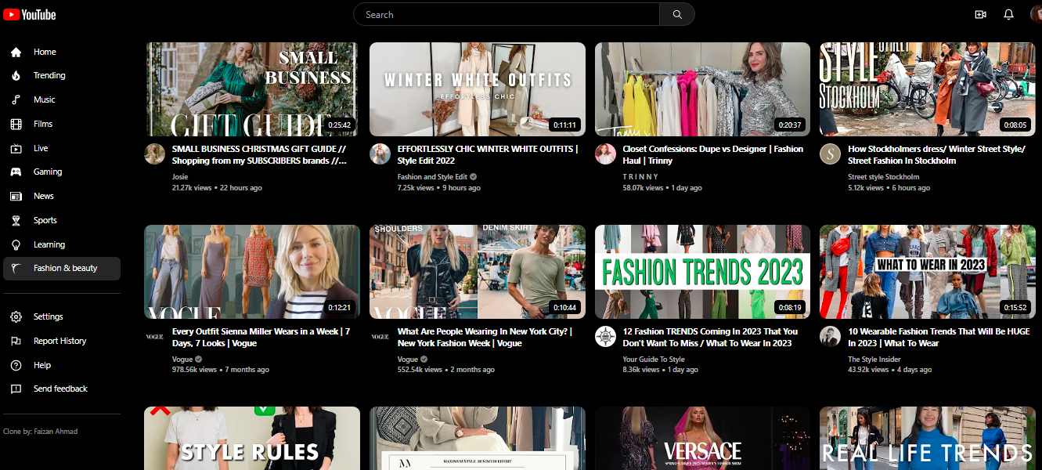Open Josie's channel avatar
Image resolution: width=1042 pixels, height=470 pixels.
155,154
